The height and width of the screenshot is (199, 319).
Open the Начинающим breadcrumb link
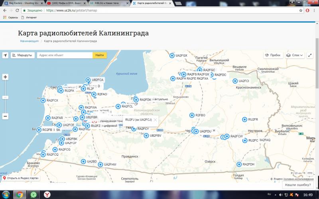[30, 41]
